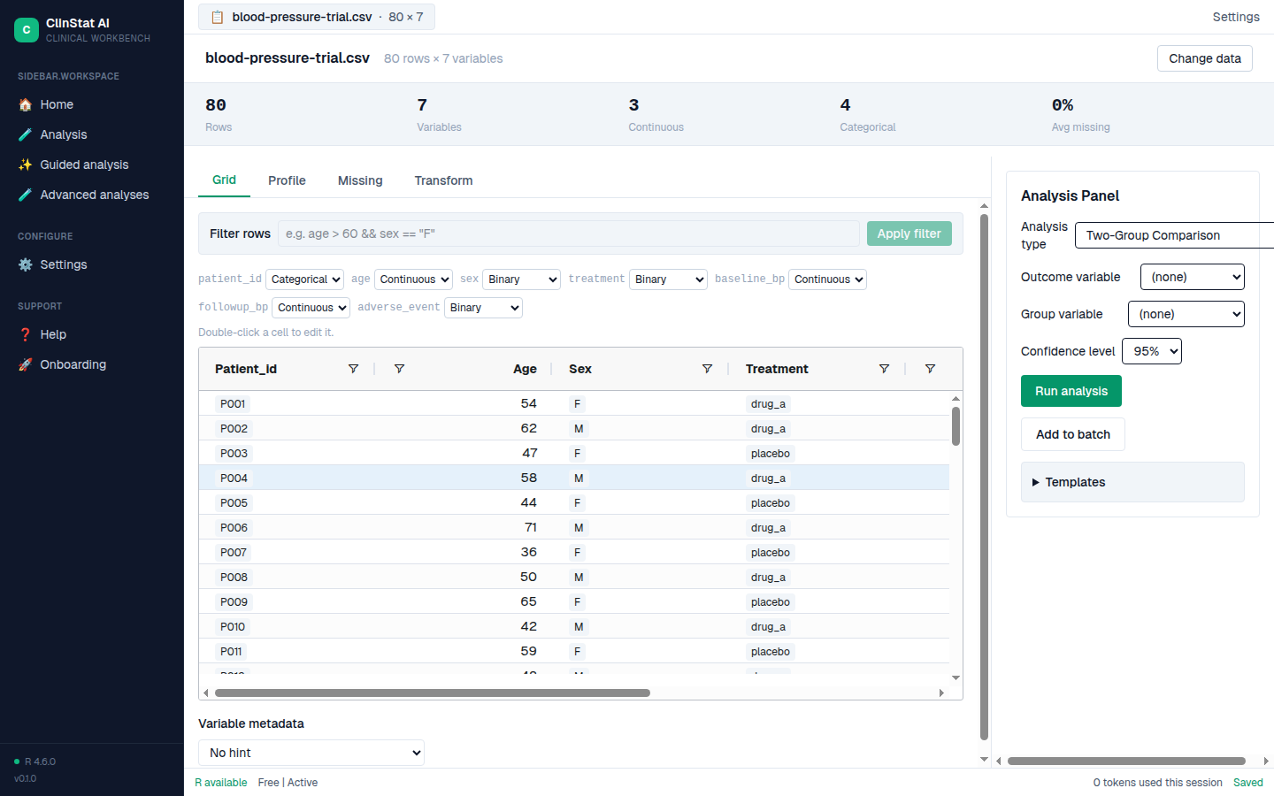Expand the Templates section
The image size is (1274, 796).
click(1132, 482)
